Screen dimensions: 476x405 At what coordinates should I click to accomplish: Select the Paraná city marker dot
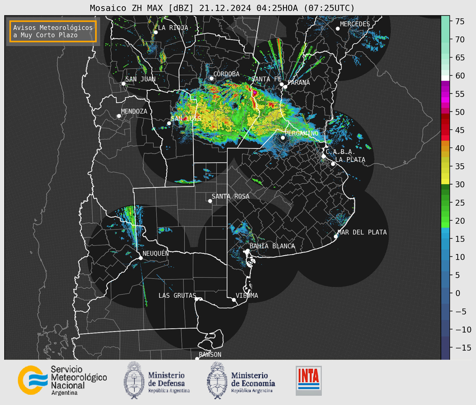coord(285,87)
